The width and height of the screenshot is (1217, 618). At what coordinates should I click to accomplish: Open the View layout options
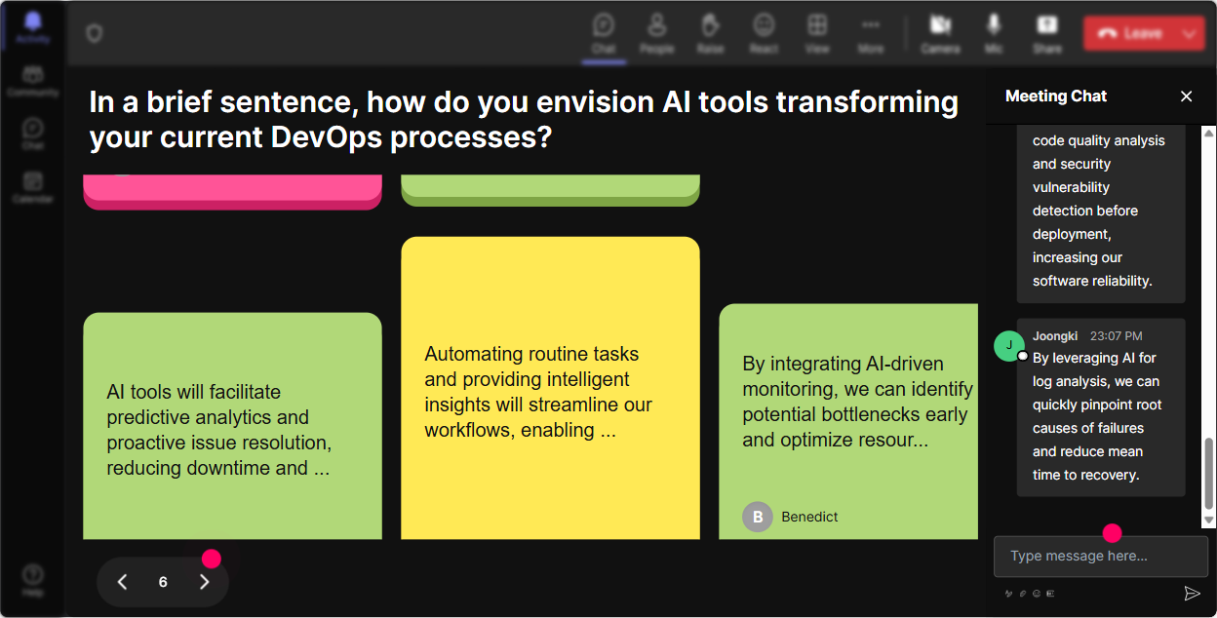(x=817, y=33)
